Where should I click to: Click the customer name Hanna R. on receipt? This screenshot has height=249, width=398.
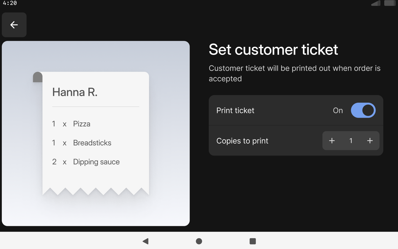coord(75,92)
